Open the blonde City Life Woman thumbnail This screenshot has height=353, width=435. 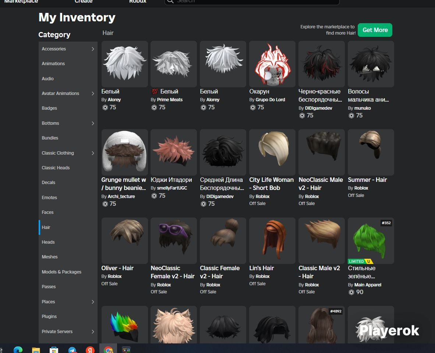click(272, 152)
